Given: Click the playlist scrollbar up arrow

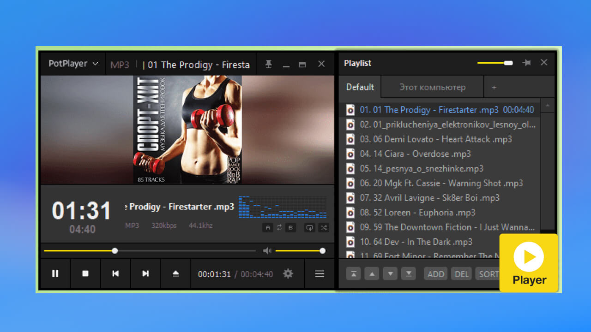Looking at the screenshot, I should pyautogui.click(x=548, y=105).
